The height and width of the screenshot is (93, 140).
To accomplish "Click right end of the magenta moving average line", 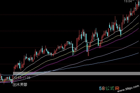I will 138,29.
